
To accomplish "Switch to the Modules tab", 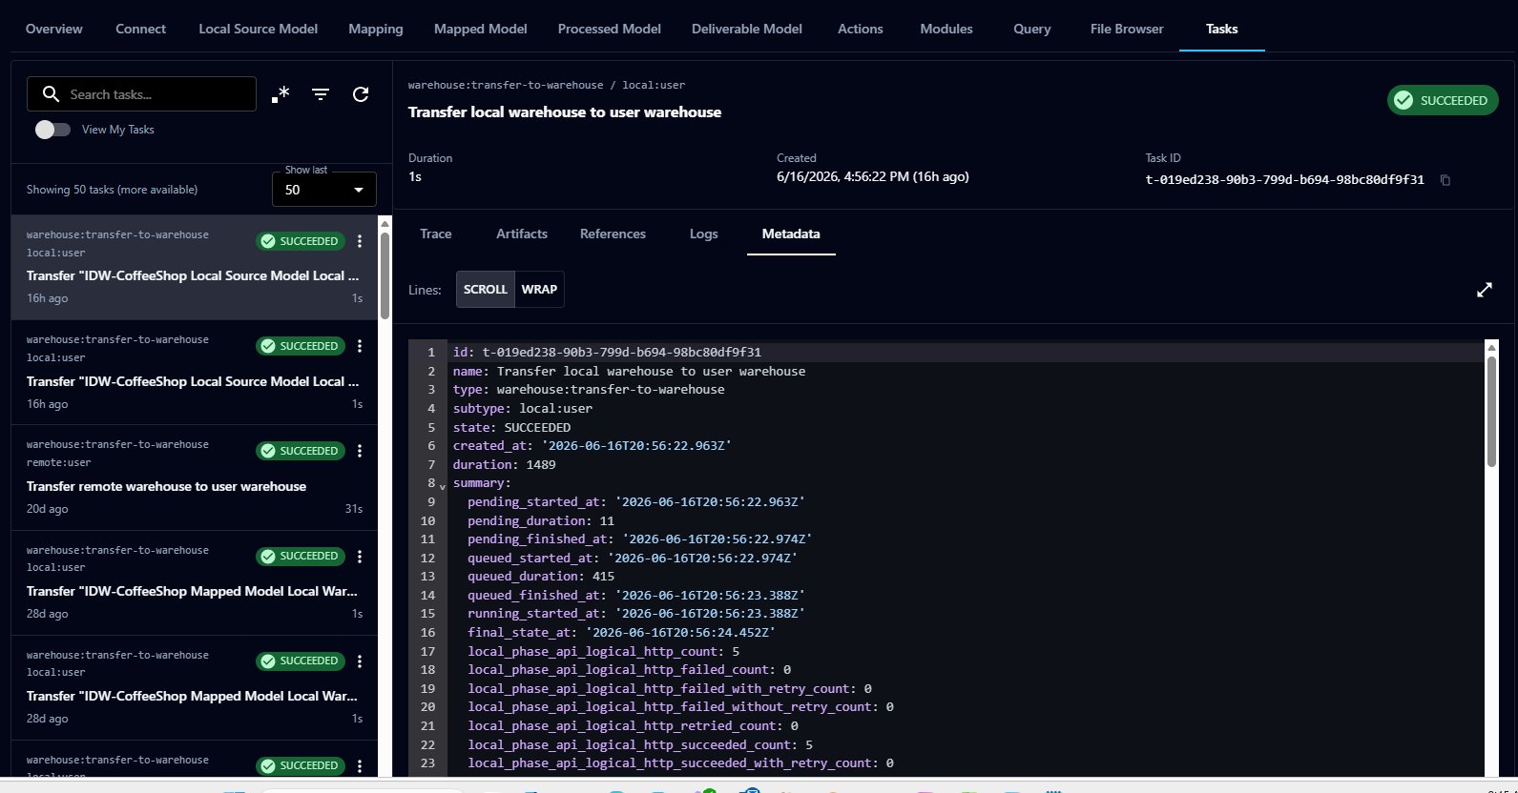I will 946,29.
